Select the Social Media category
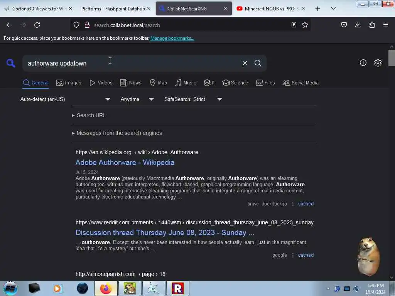 click(x=300, y=83)
